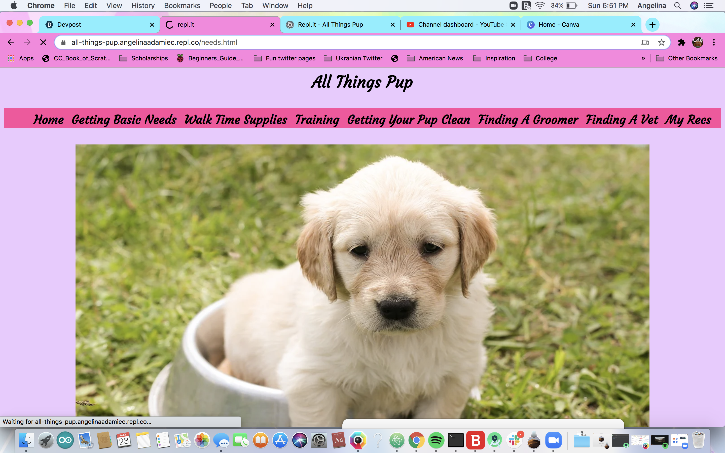
Task: Switch to the Devpost tab
Action: pos(96,25)
